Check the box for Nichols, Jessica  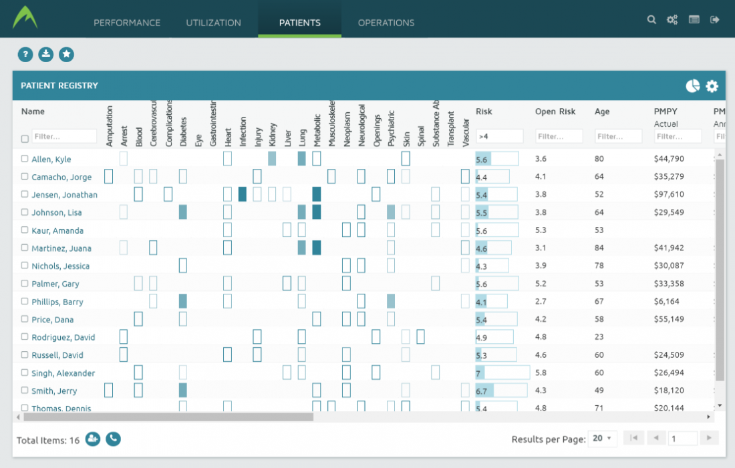[x=24, y=266]
